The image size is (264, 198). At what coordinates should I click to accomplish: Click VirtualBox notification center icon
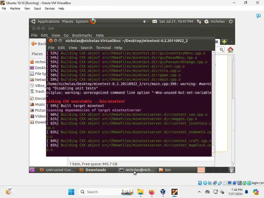tap(258, 16)
